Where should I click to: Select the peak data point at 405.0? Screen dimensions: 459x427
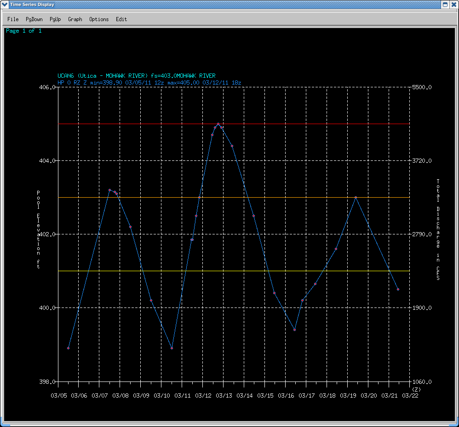218,124
